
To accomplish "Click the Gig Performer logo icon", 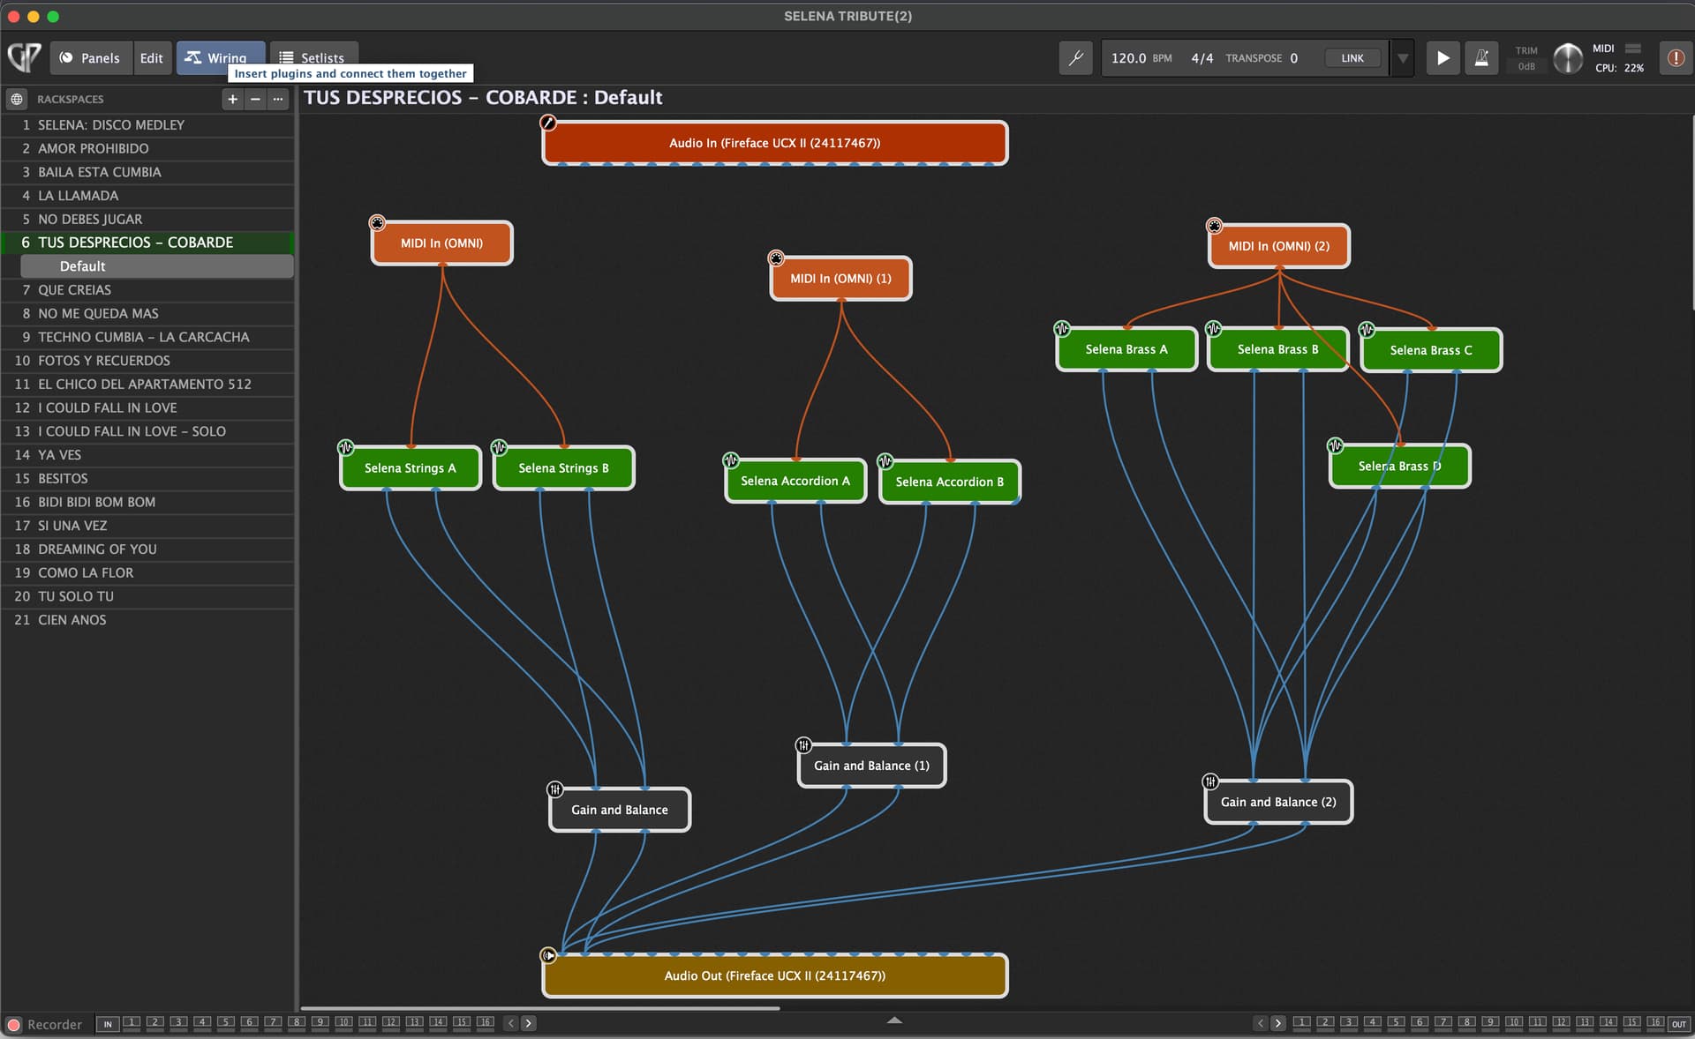I will tap(24, 57).
